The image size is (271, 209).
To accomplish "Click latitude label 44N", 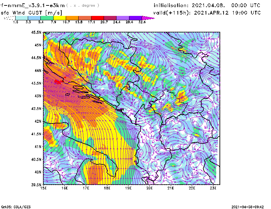I will tap(38, 70).
